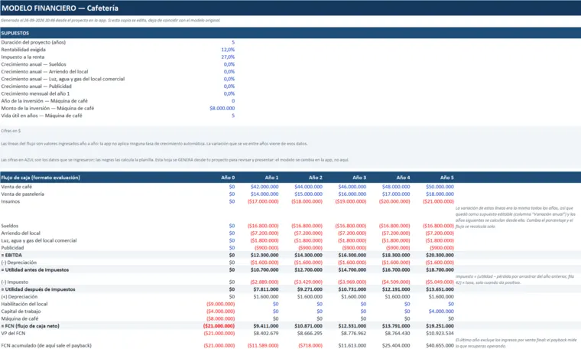Click the "Crecimiento anual — Publicidad" label
The height and width of the screenshot is (349, 581).
(x=37, y=86)
